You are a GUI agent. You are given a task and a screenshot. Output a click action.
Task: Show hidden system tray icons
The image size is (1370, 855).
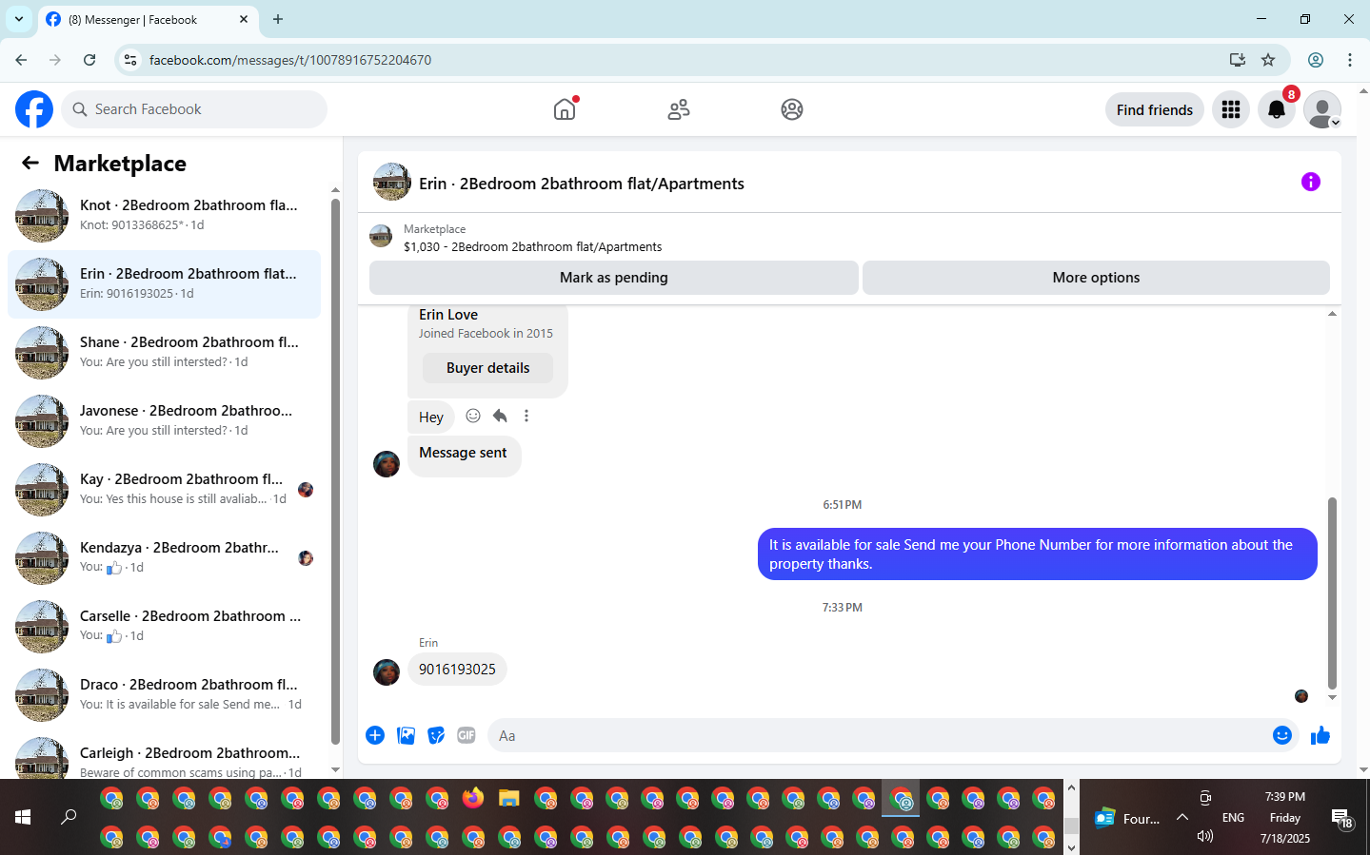pyautogui.click(x=1182, y=817)
